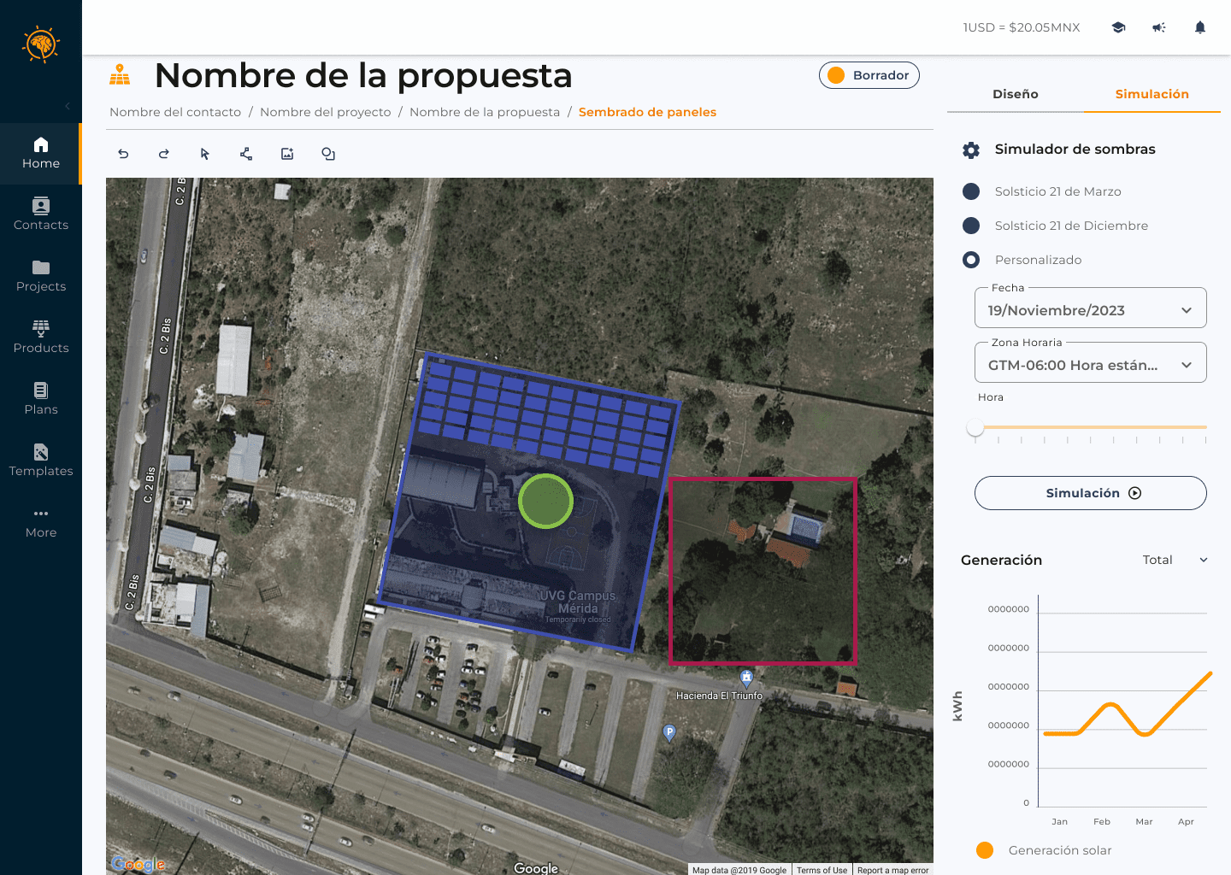Select the cursor pointer tool

(x=205, y=154)
